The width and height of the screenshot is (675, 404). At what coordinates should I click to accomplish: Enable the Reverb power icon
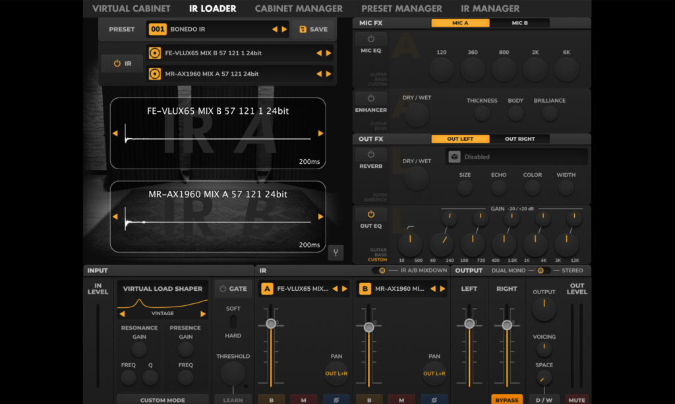[371, 155]
